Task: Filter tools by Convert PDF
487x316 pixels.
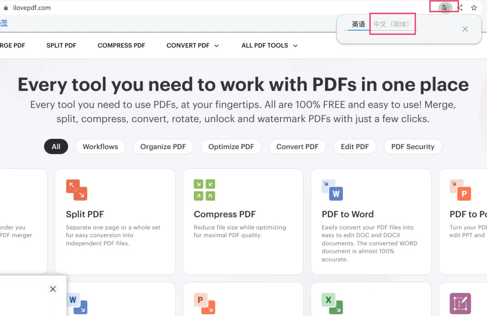Action: [x=297, y=147]
